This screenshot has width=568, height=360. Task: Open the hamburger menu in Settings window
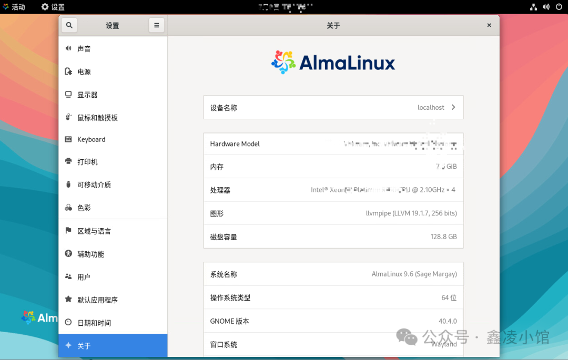(x=156, y=25)
